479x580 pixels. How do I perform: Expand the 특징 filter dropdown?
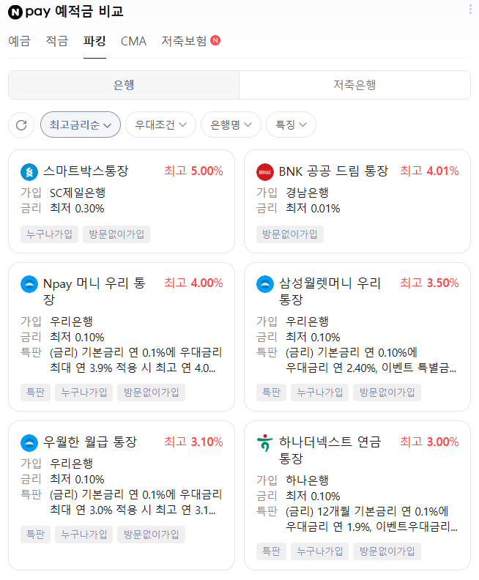pos(291,124)
